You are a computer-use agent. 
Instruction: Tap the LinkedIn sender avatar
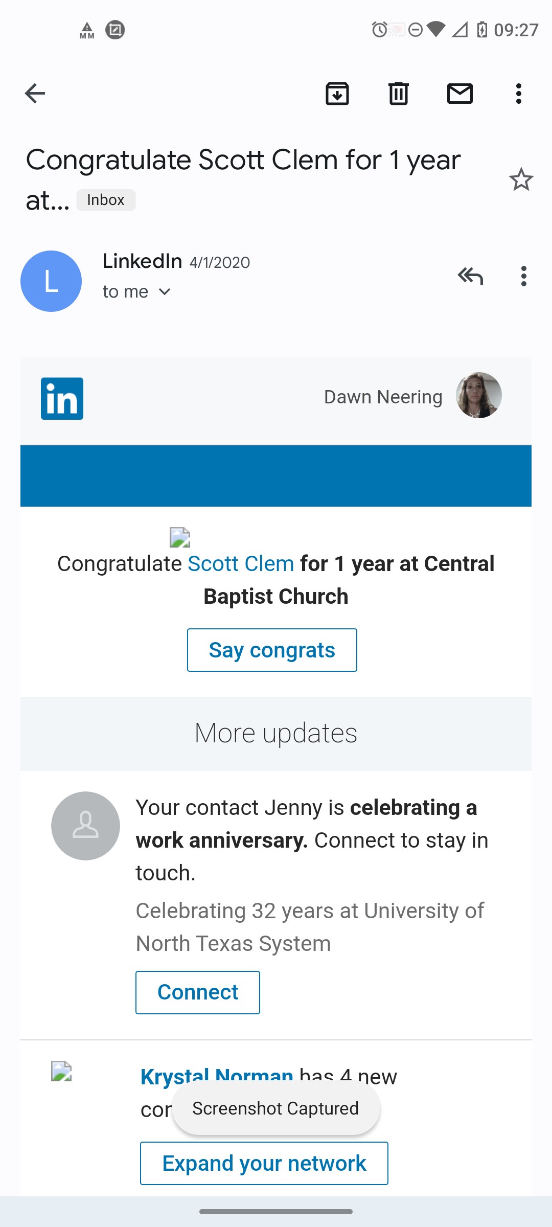point(51,281)
